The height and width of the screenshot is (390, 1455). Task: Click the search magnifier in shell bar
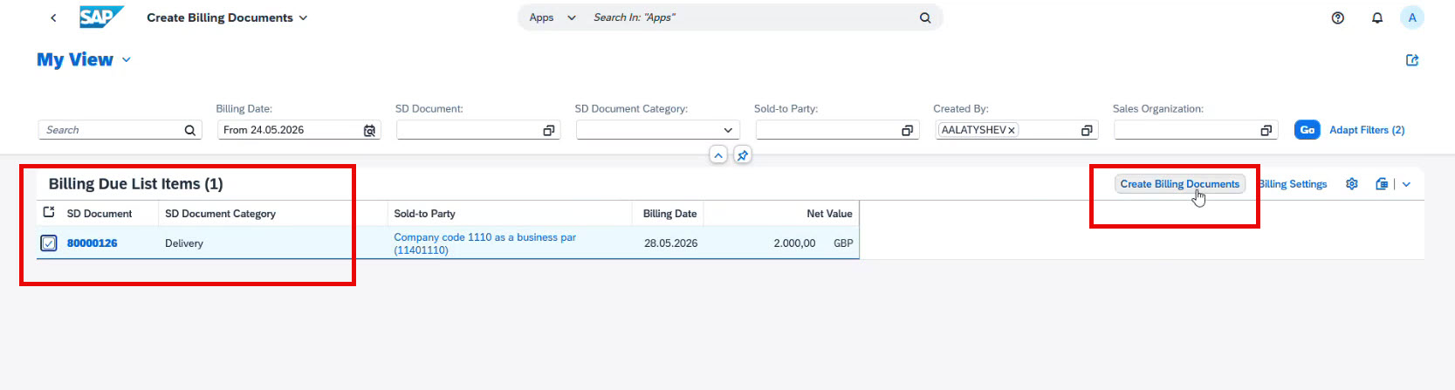pyautogui.click(x=925, y=17)
